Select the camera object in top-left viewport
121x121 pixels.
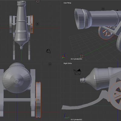[48, 51]
